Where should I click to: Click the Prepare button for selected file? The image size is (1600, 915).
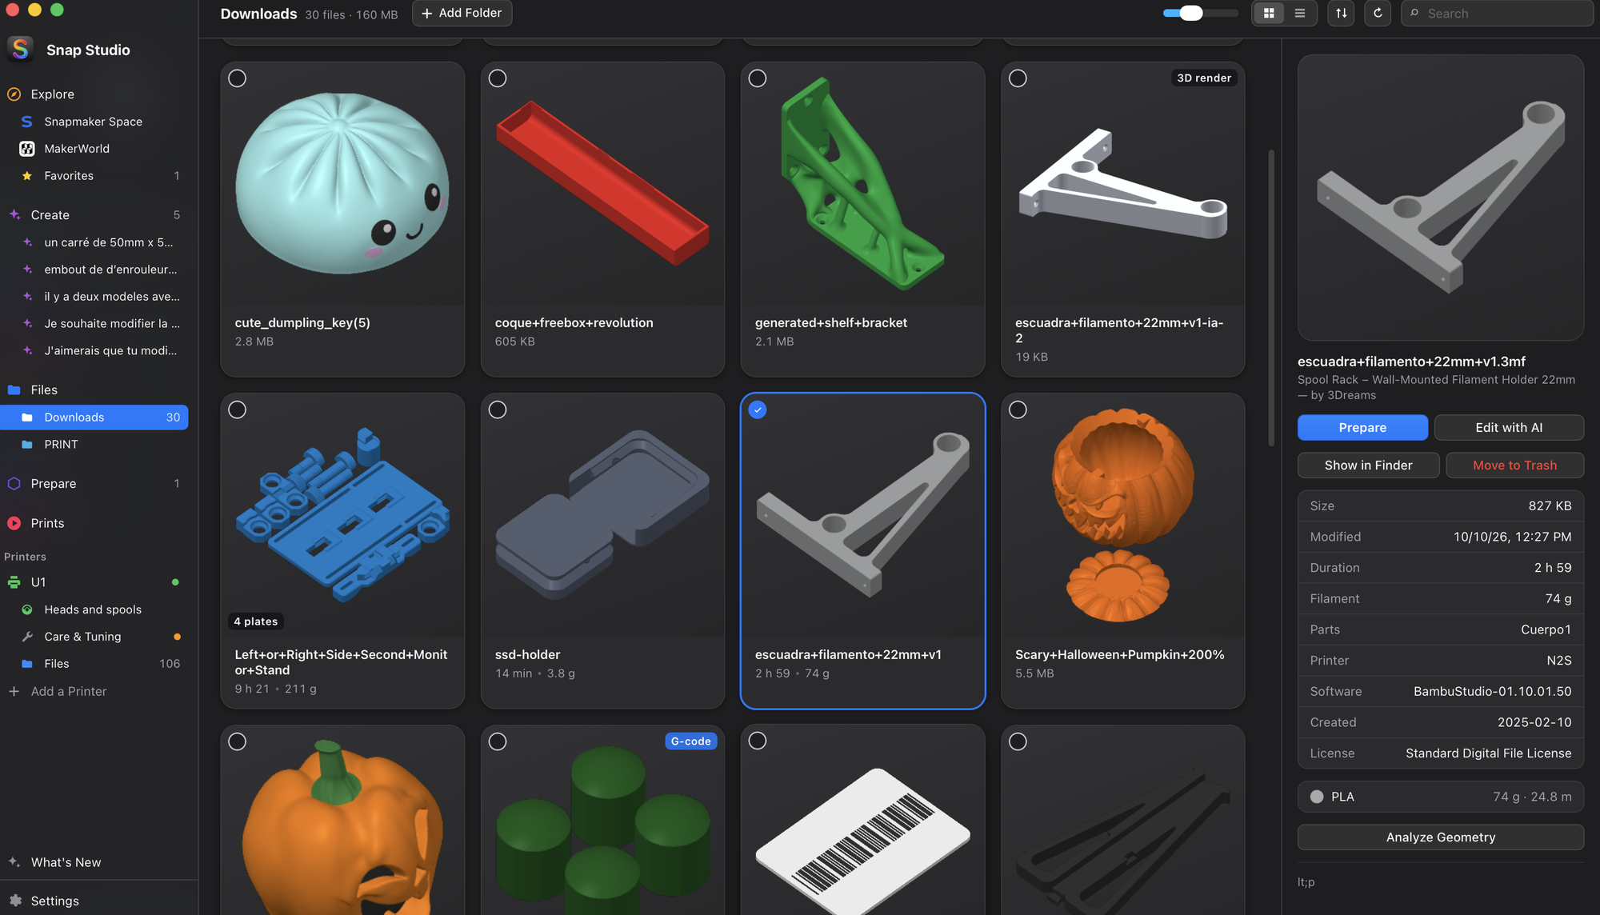[x=1362, y=428]
